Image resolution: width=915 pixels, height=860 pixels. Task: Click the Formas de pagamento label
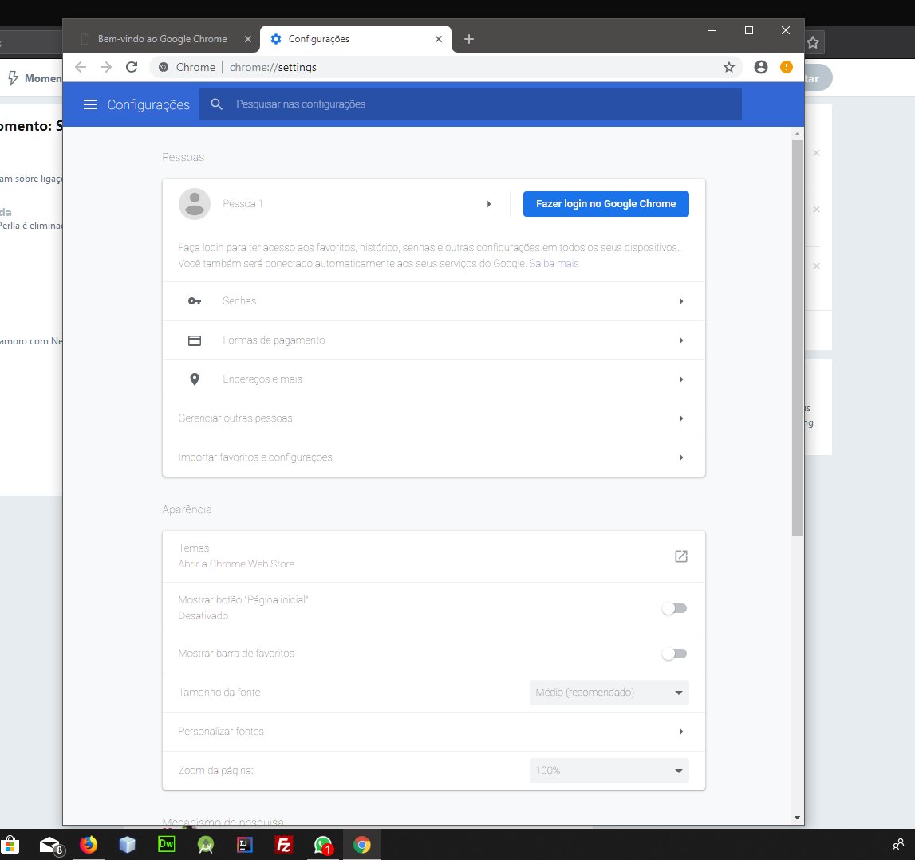(274, 340)
